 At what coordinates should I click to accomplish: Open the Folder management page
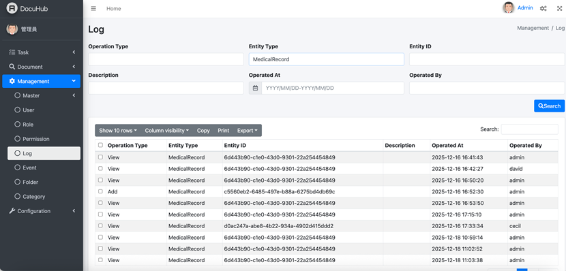tap(44, 182)
